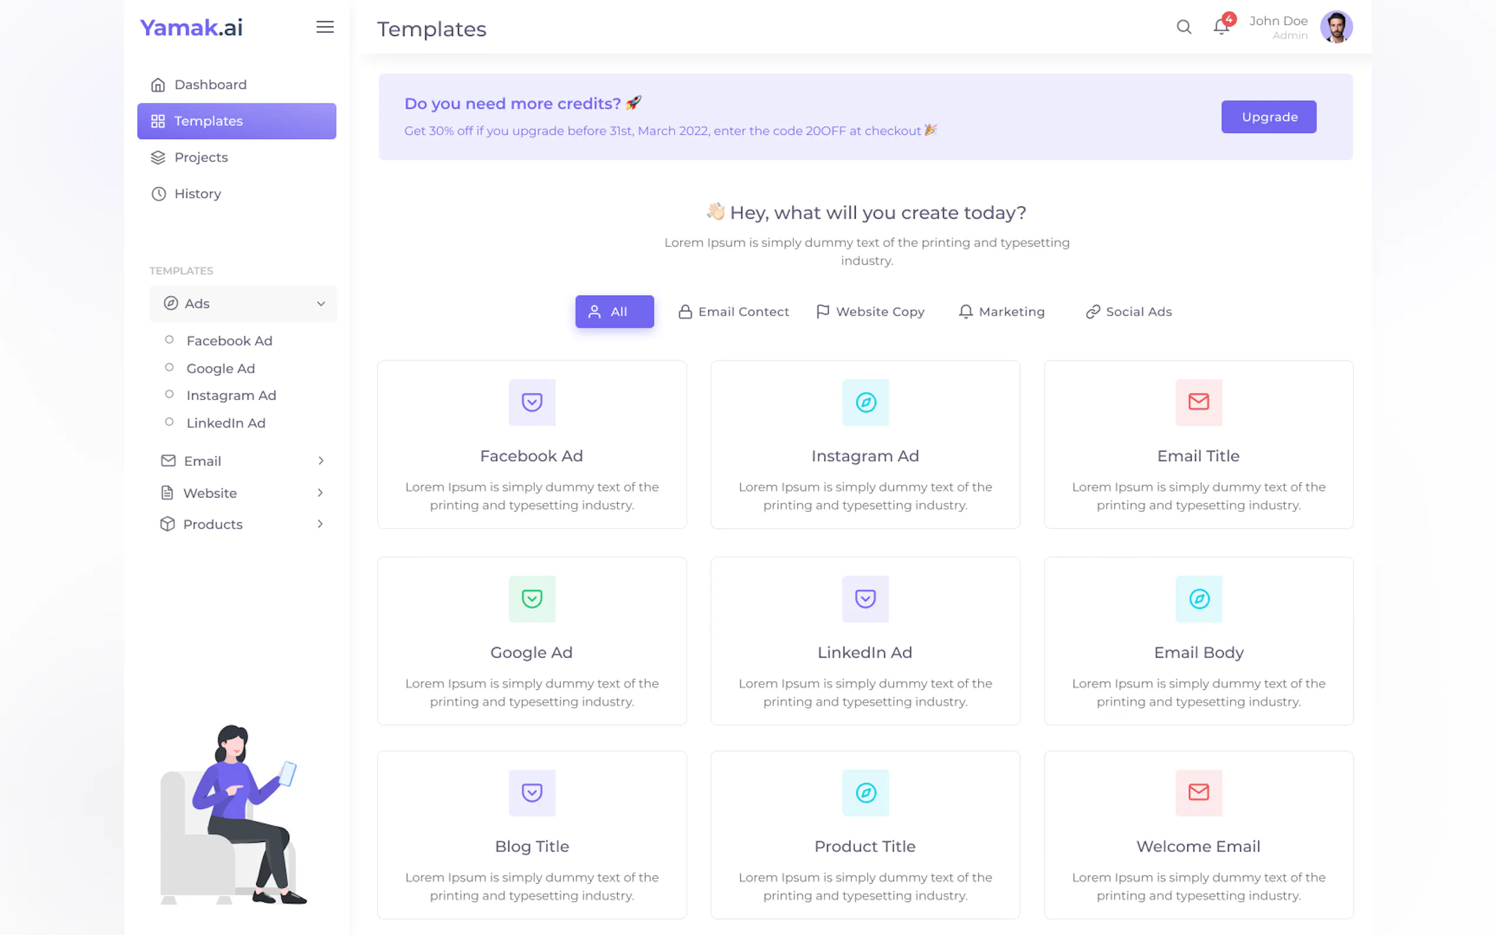Select the Facebook Ad radio bullet in sidebar

170,340
